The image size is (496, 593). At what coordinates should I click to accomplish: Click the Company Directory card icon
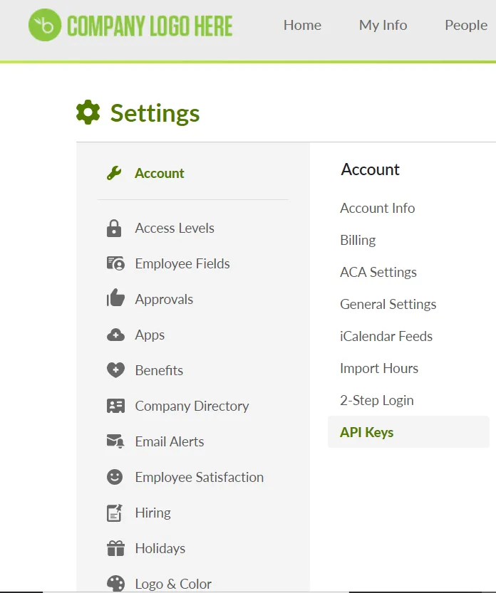[x=115, y=406]
